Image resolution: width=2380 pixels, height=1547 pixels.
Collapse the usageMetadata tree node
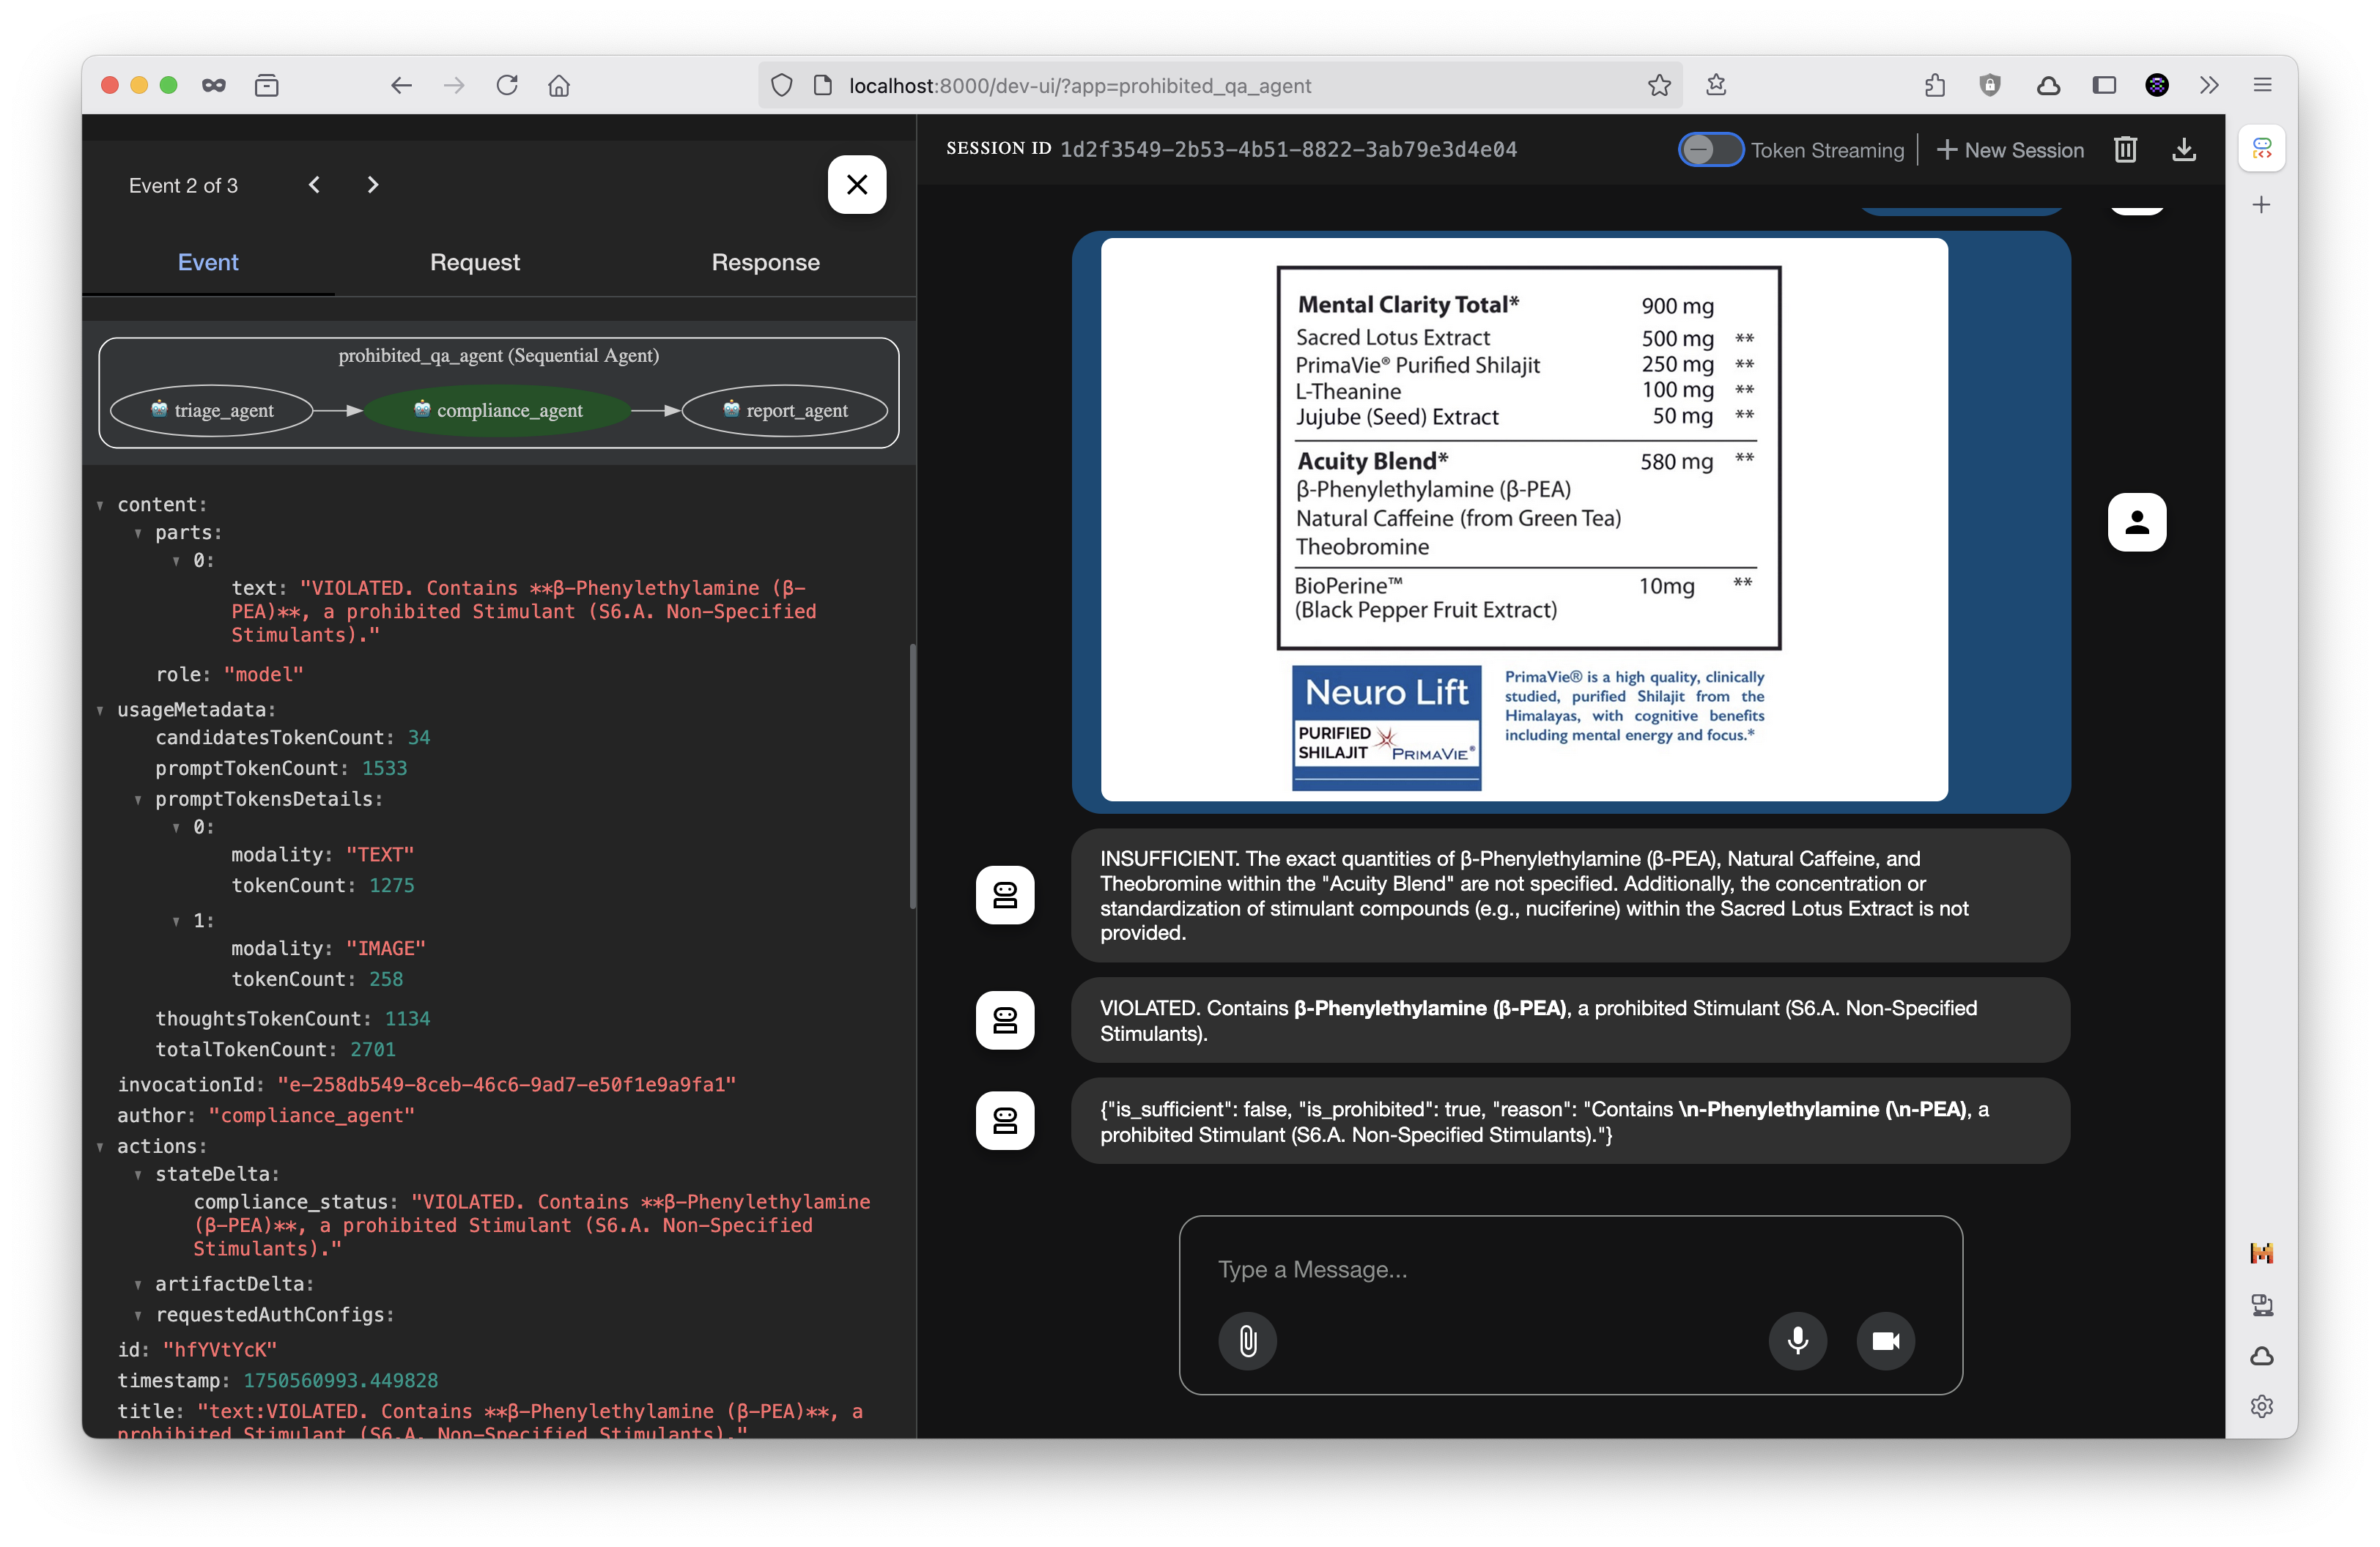click(x=100, y=711)
